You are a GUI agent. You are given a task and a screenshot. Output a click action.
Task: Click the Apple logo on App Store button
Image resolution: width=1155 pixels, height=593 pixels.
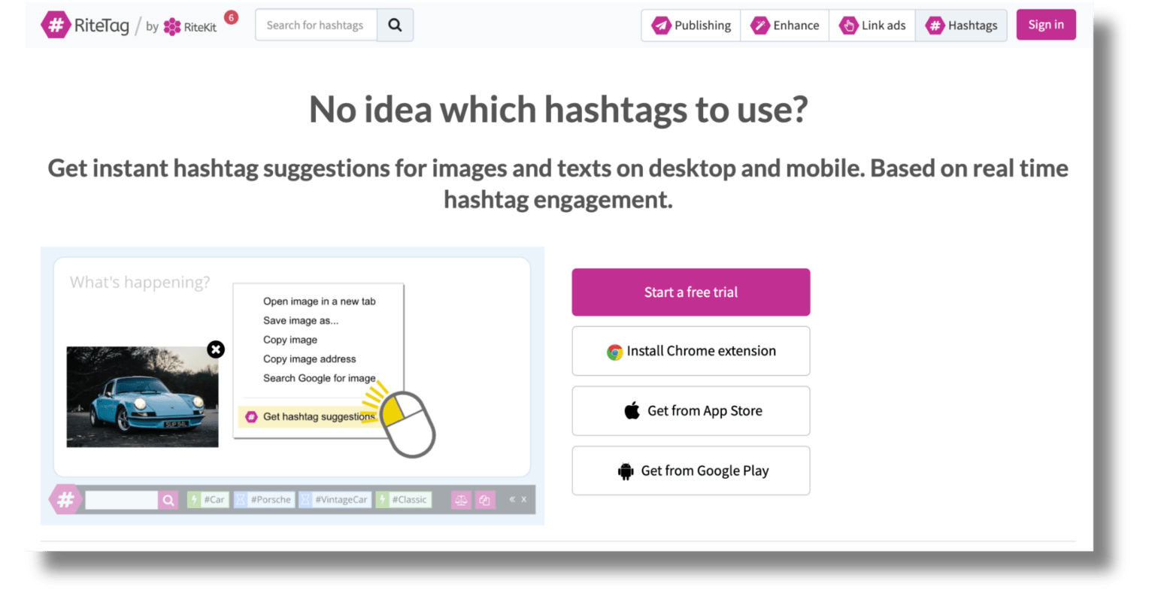pyautogui.click(x=633, y=410)
